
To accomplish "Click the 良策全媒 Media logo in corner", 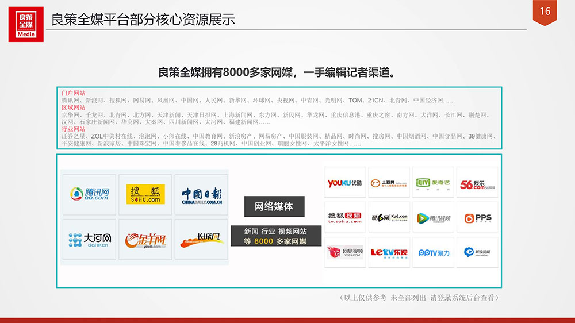I will (x=26, y=24).
